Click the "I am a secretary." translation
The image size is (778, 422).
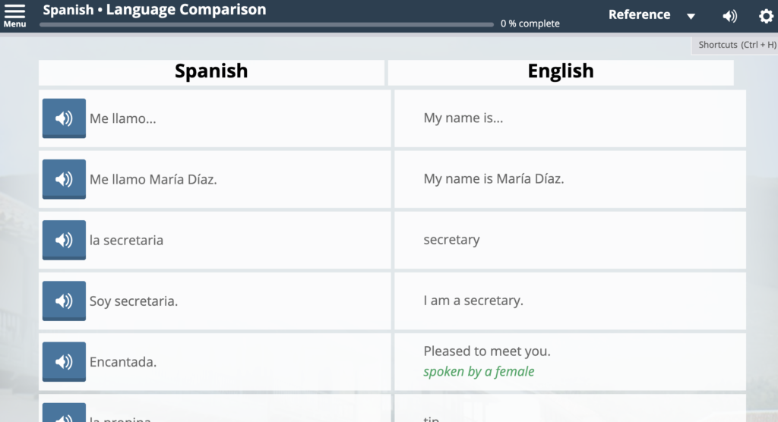tap(473, 301)
